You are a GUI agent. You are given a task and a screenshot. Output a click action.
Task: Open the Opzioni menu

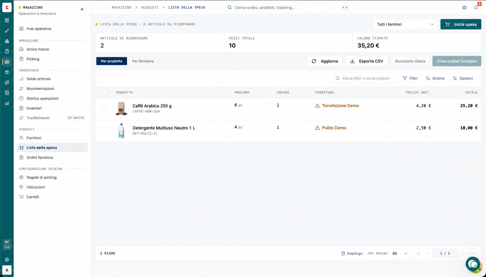[x=463, y=78]
